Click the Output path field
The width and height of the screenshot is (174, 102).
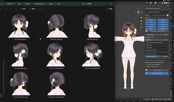click(x=159, y=15)
